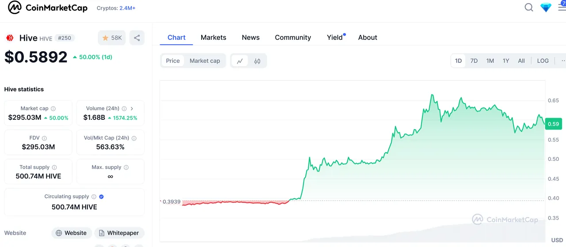
Task: Click Market cap info icon
Action: click(x=53, y=109)
